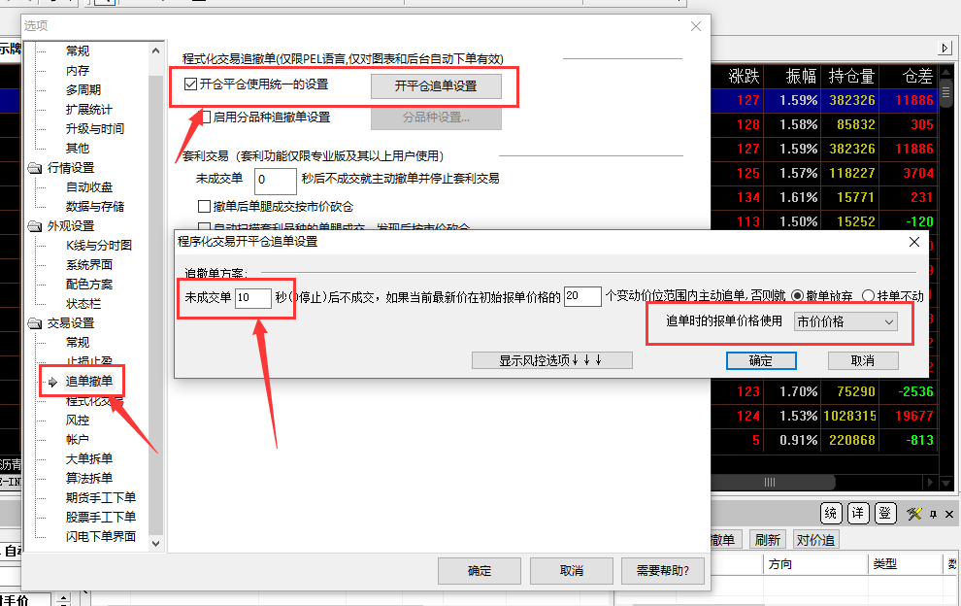This screenshot has height=606, width=961.
Task: Collapse the 行情设置 tree folder
Action: click(x=34, y=168)
